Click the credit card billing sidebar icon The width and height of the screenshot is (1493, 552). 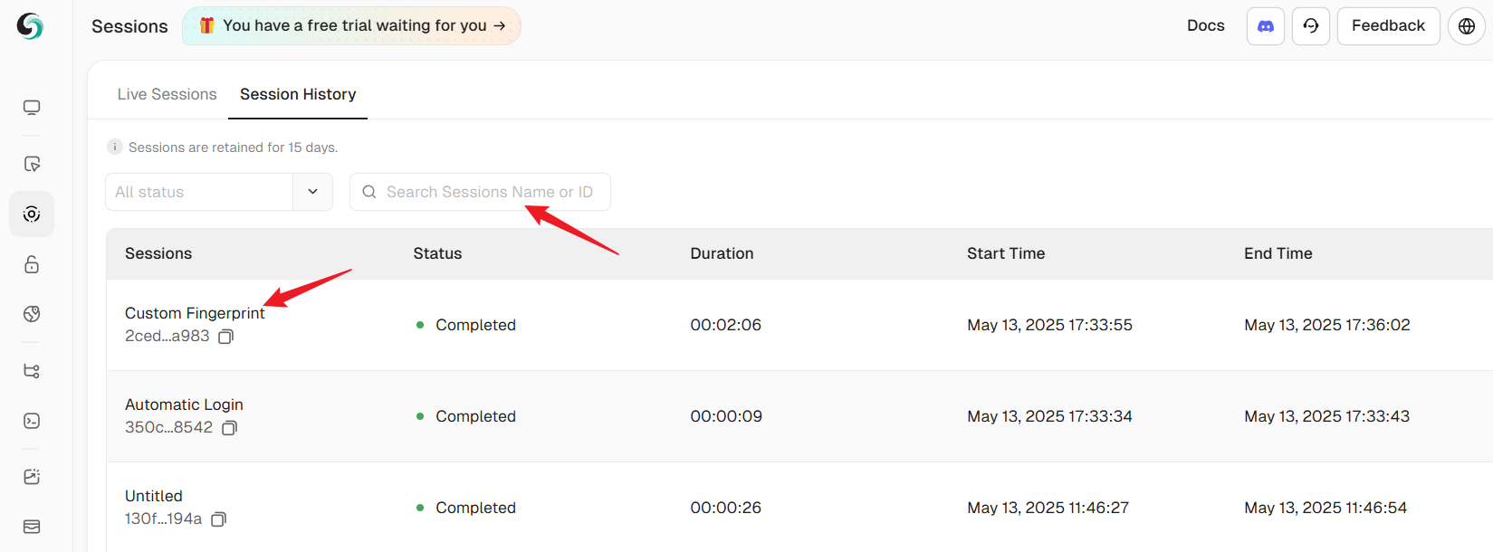32,527
